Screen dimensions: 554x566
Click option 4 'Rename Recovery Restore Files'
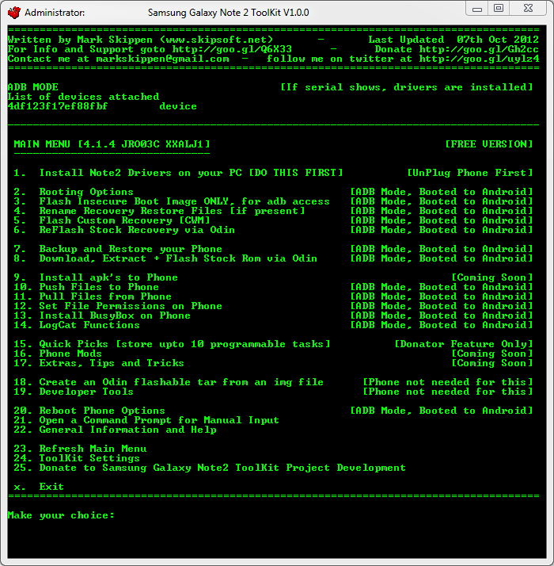point(159,211)
